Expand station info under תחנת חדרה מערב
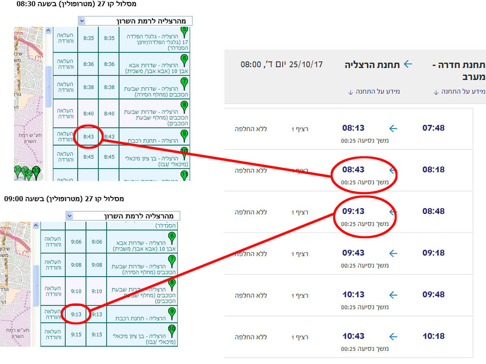 coord(459,92)
